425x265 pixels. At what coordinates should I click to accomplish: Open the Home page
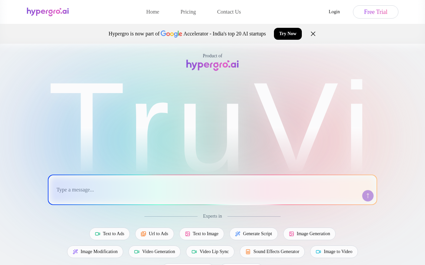coord(152,12)
